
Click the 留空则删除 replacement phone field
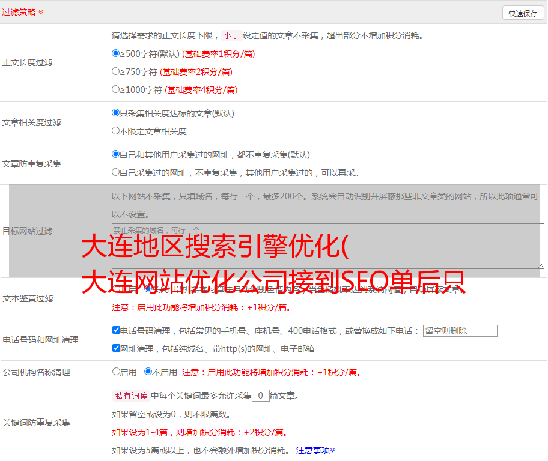coord(460,331)
